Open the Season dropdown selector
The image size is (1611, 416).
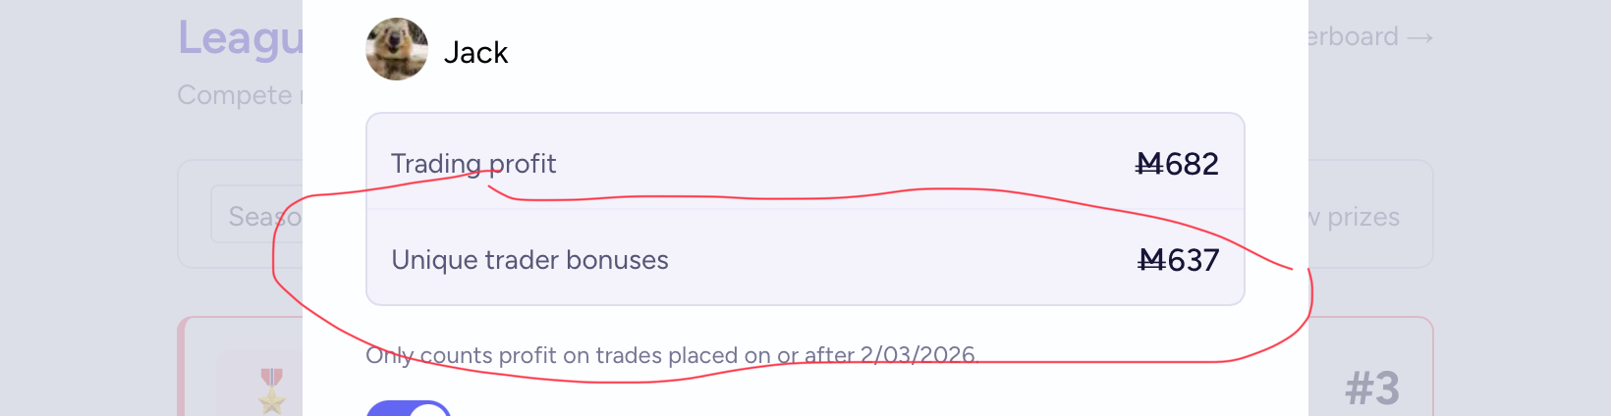tap(257, 215)
